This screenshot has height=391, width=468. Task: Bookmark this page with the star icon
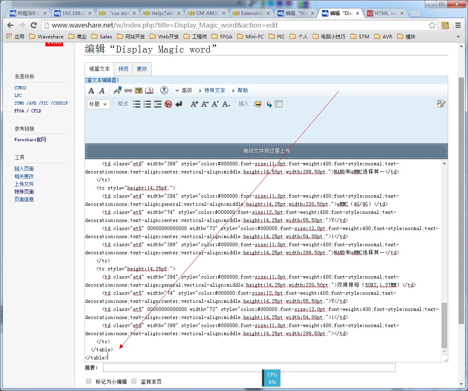pos(432,25)
